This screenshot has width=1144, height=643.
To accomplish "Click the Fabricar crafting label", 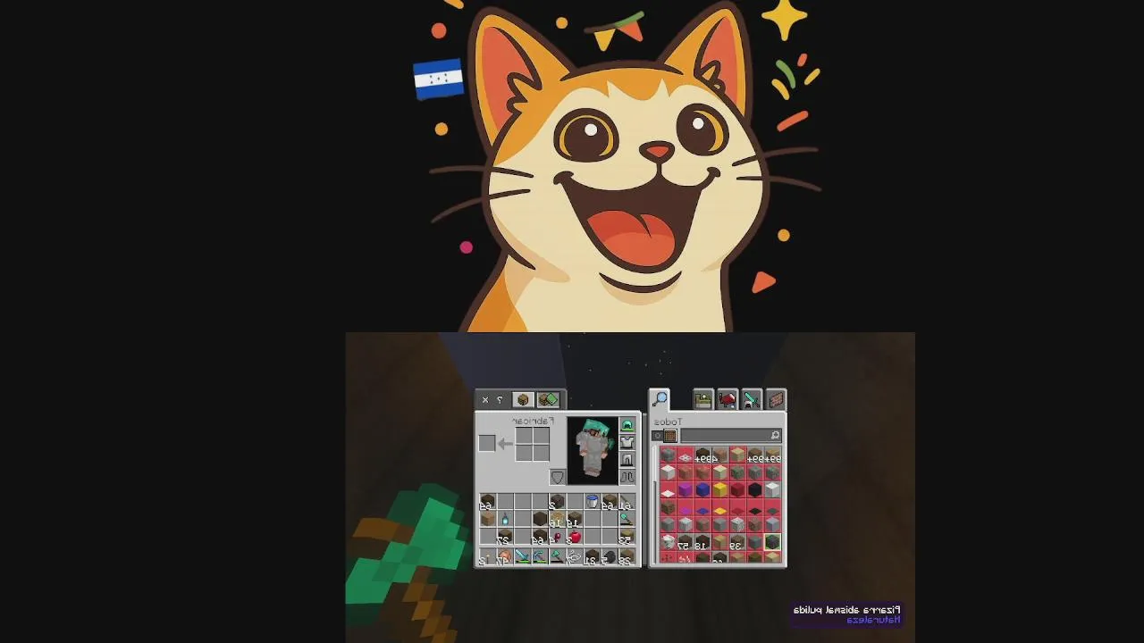I will pos(534,421).
